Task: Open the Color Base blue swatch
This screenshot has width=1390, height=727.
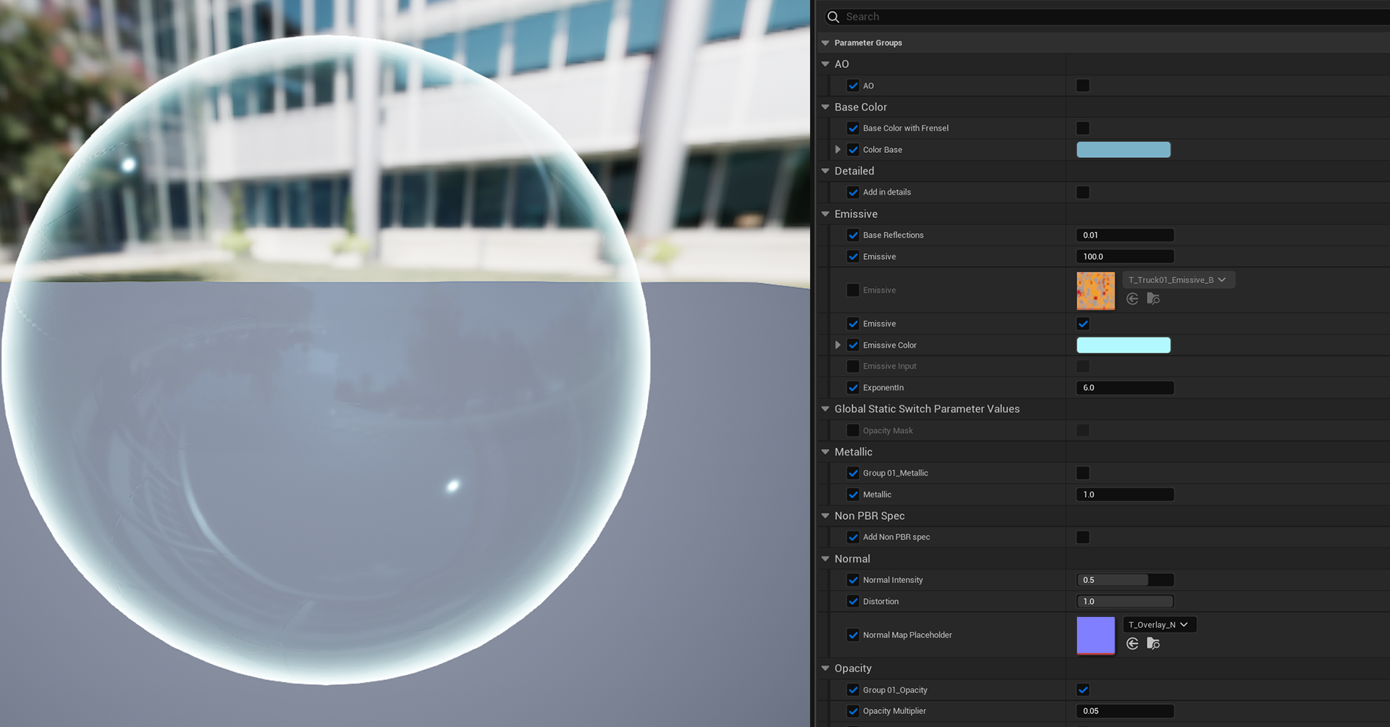Action: pos(1124,150)
